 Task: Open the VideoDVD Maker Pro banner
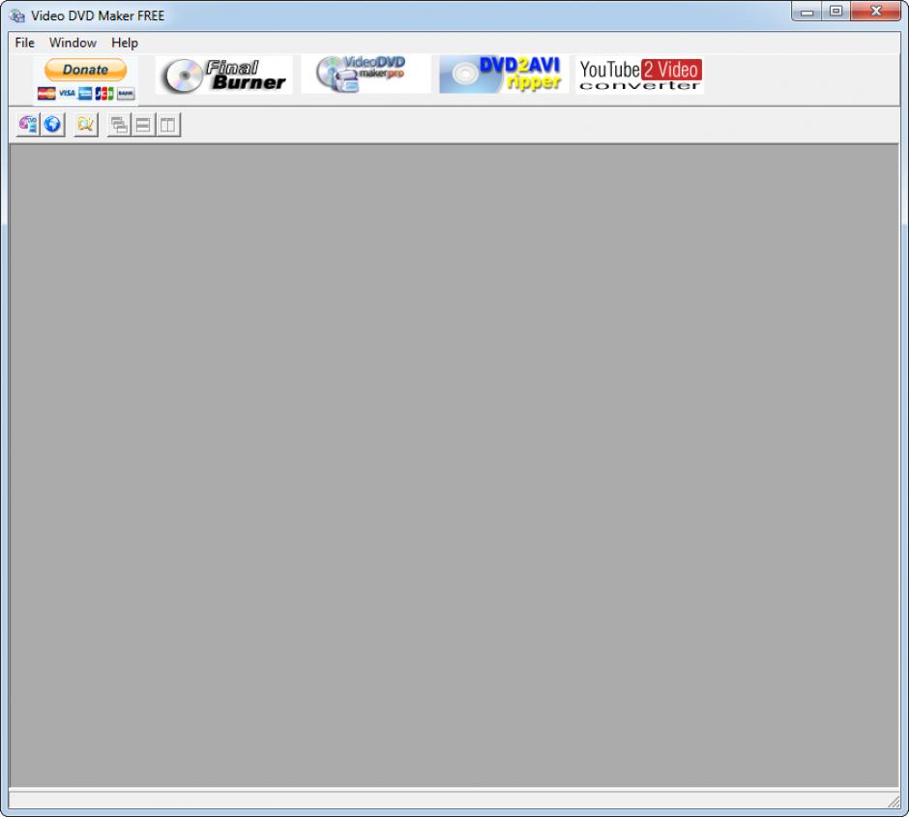coord(365,74)
